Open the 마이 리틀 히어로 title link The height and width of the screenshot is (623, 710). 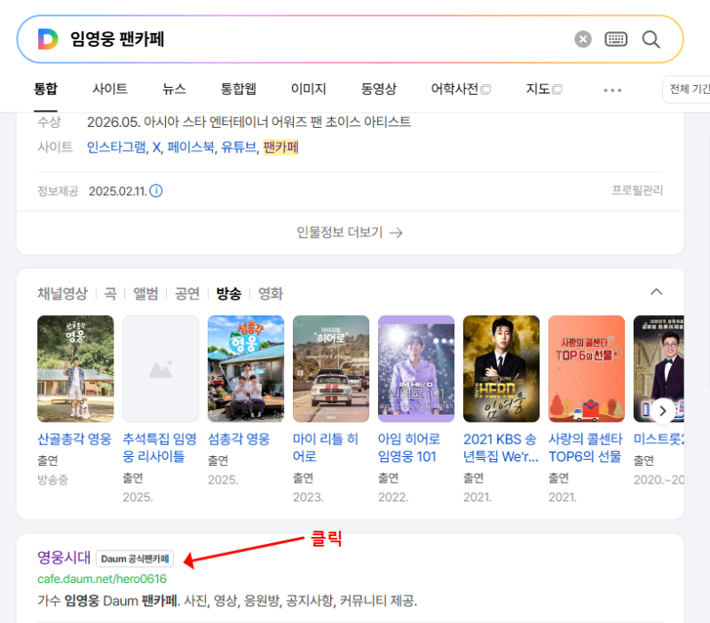coord(326,447)
